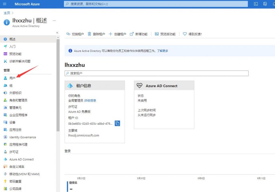Click the 新增功能 external link icon

[x=132, y=34]
